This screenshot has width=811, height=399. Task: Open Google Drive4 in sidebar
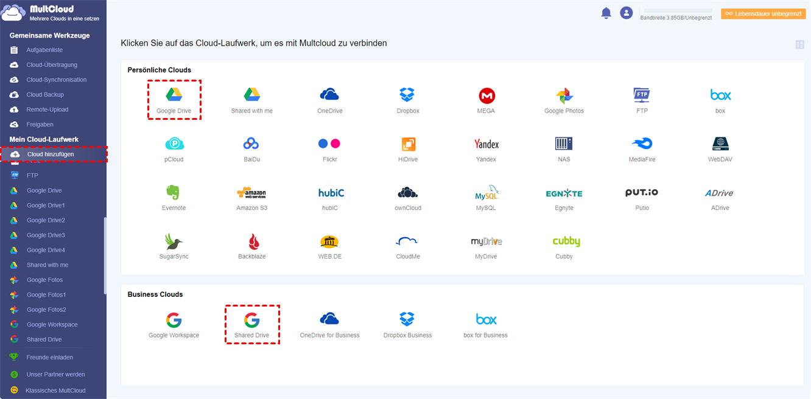click(x=46, y=250)
